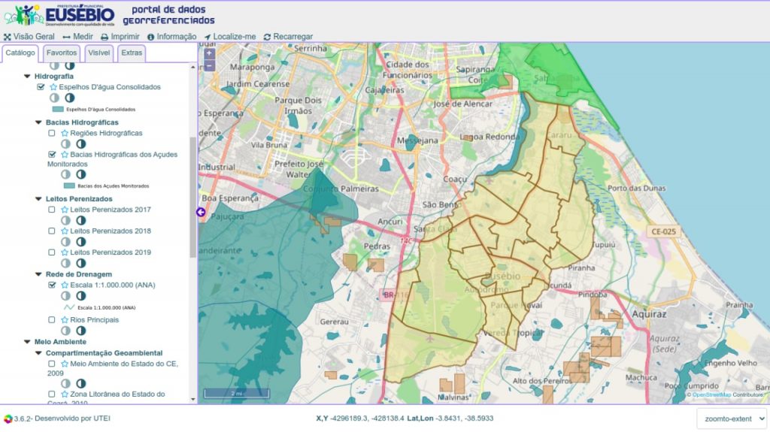
Task: Open the Visível tab
Action: pyautogui.click(x=99, y=53)
